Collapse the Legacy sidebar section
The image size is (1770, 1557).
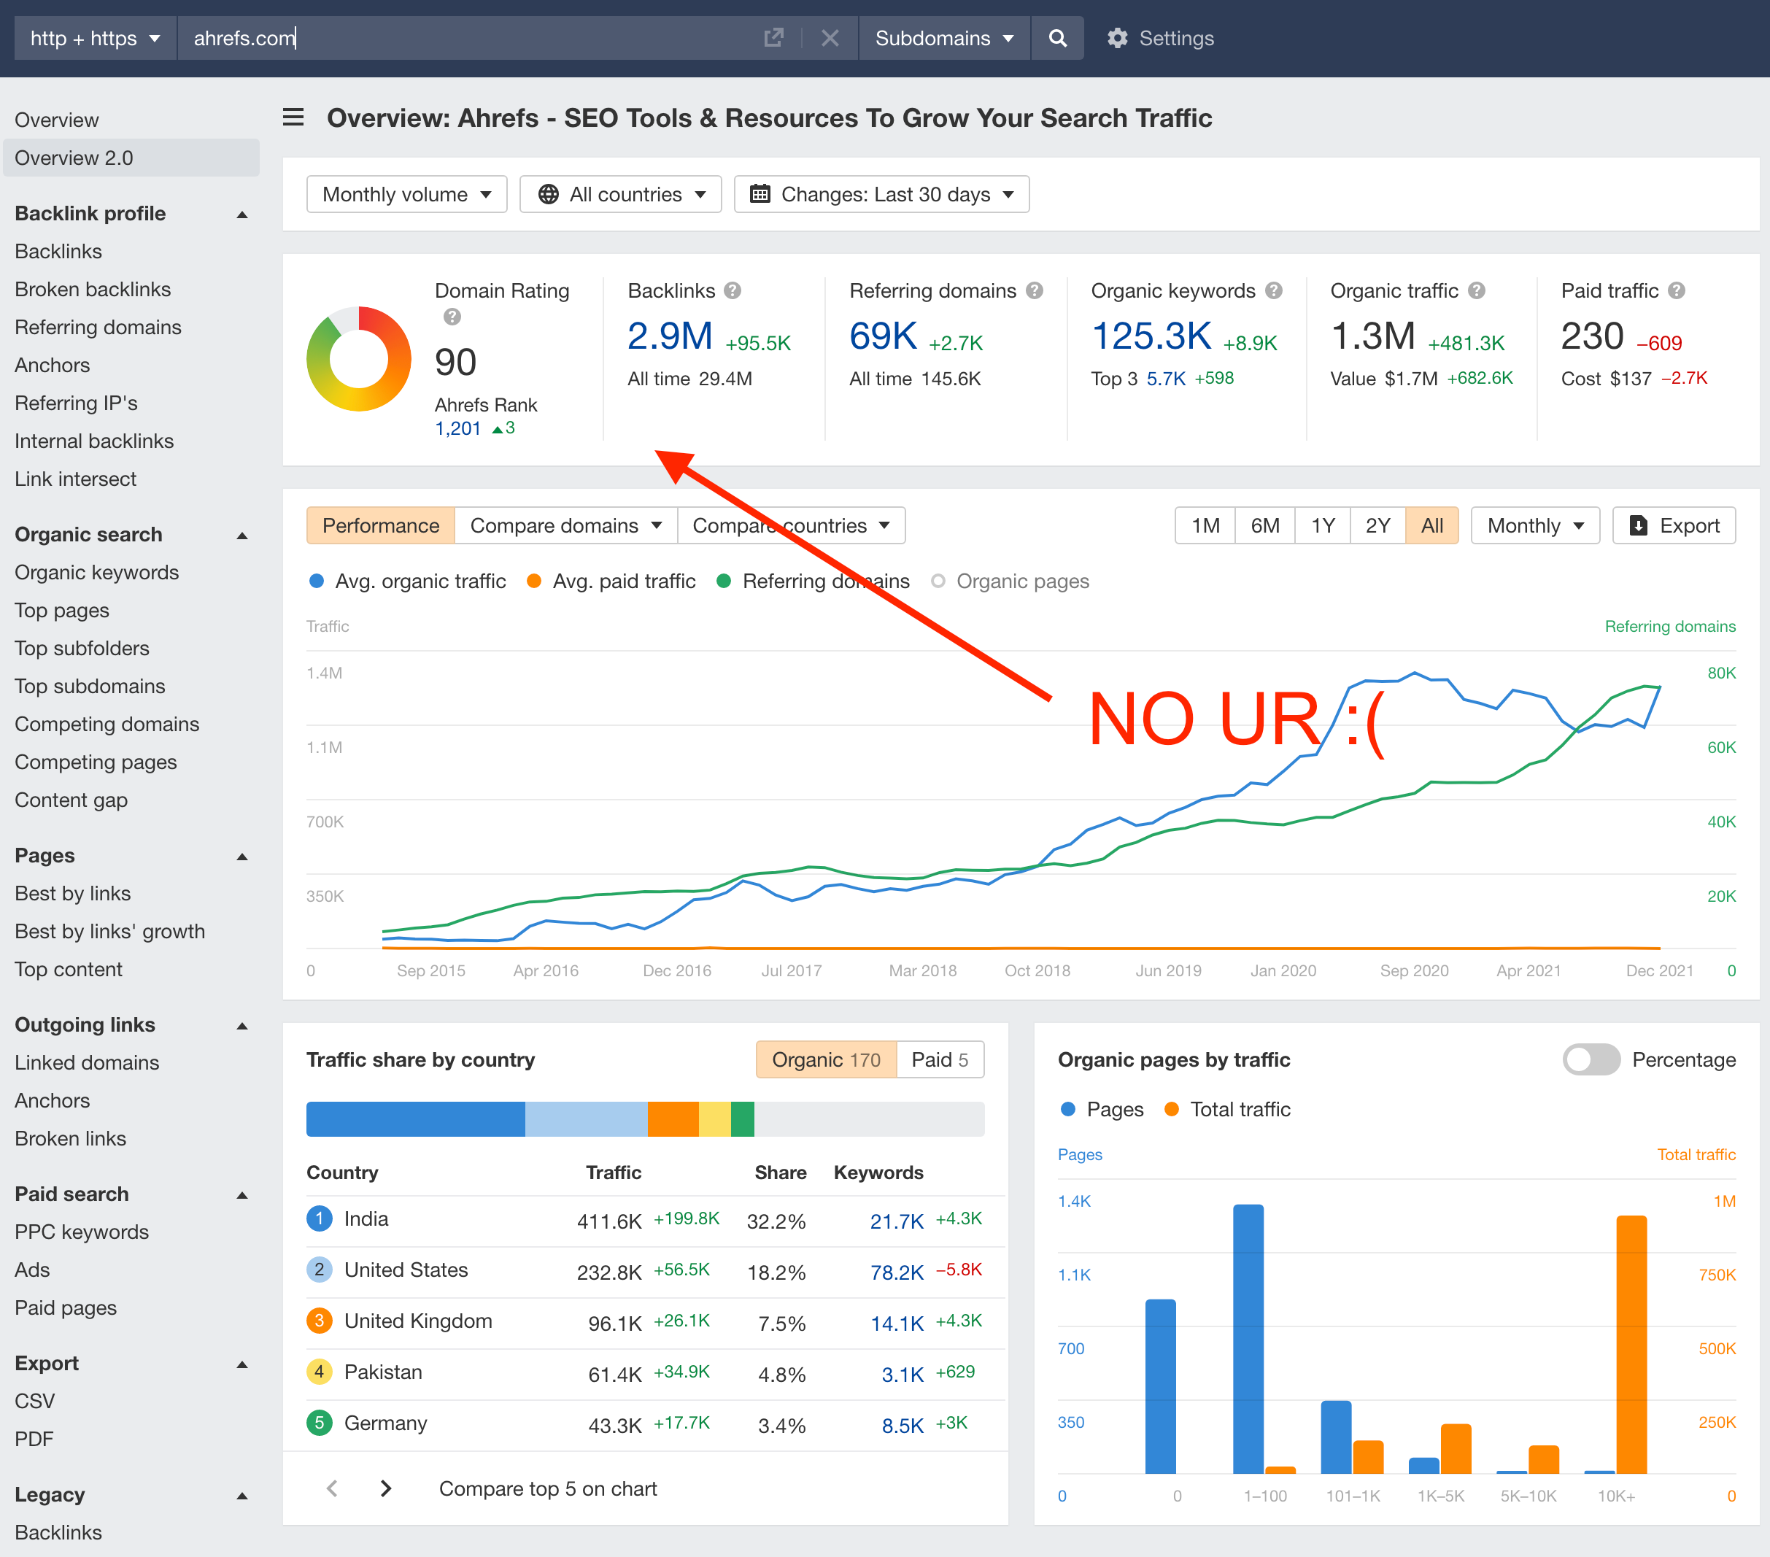242,1496
